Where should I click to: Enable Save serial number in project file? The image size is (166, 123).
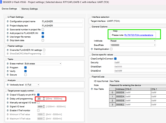coord(43,30)
